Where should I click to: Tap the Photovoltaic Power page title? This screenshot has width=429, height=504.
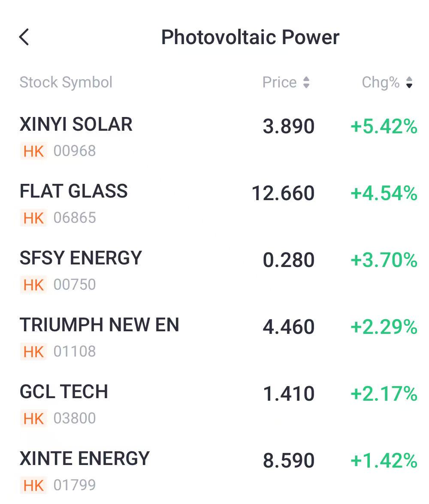coord(250,37)
